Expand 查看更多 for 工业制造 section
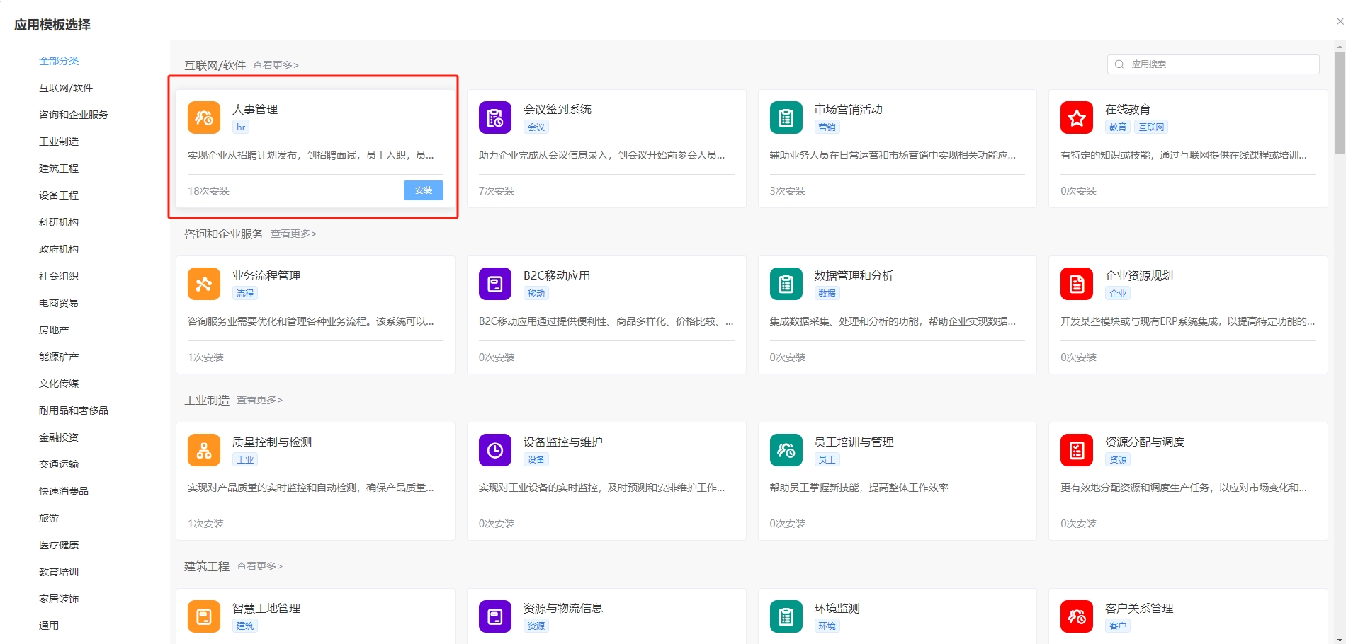The image size is (1358, 644). point(259,400)
